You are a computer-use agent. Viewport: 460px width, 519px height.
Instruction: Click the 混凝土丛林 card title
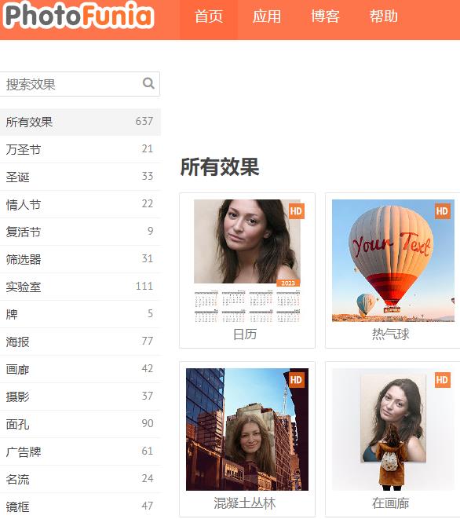click(245, 503)
